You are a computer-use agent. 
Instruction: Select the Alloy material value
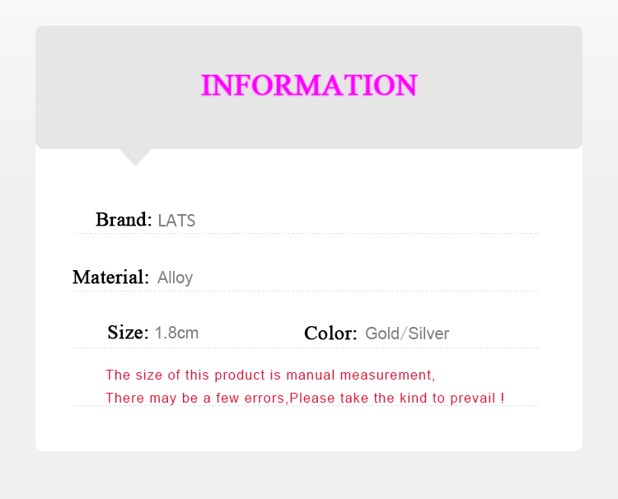(175, 278)
